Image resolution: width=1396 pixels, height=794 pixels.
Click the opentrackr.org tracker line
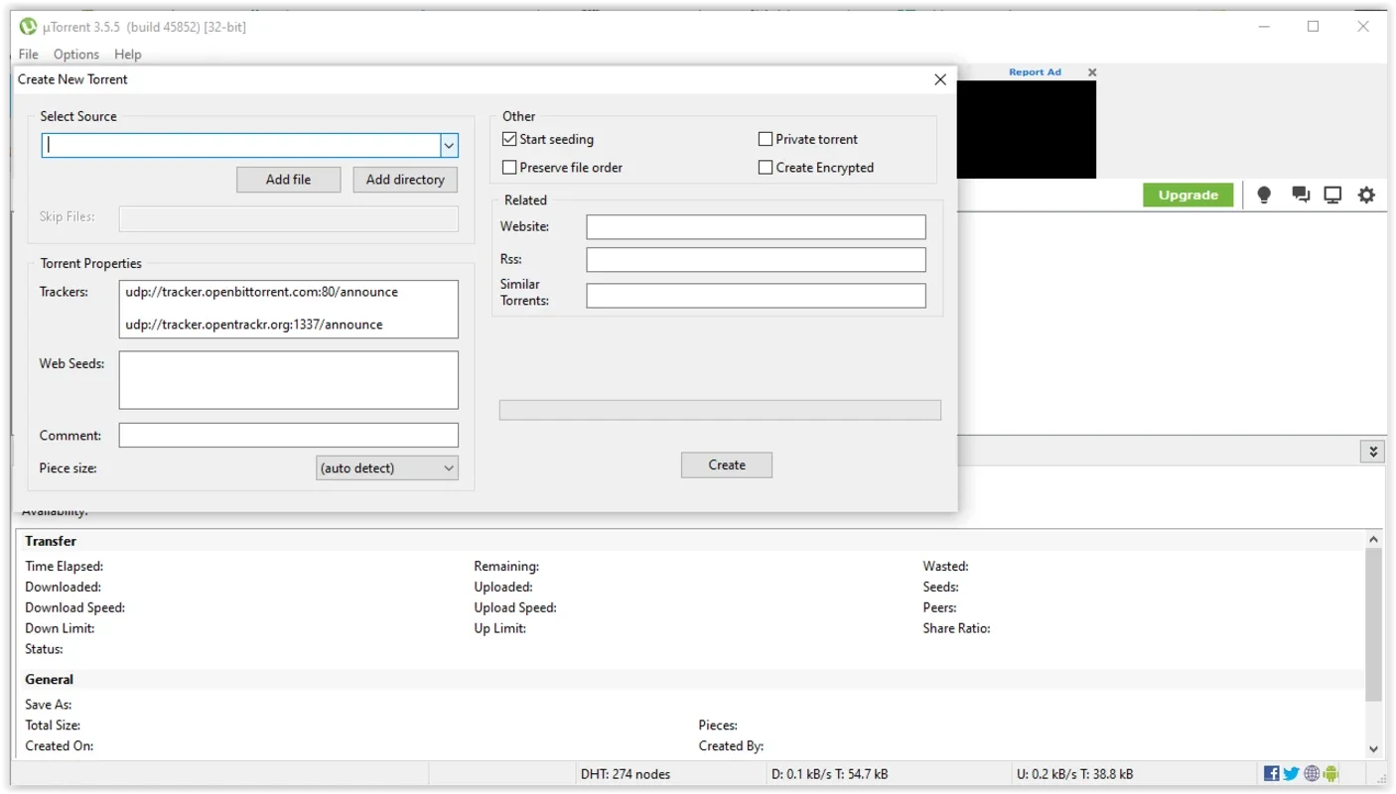(x=254, y=325)
